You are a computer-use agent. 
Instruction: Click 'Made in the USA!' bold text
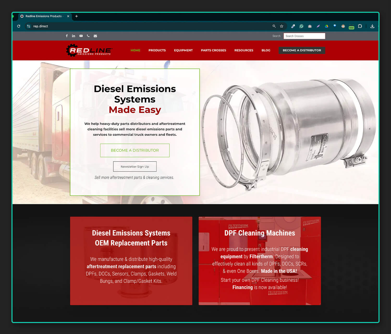279,271
